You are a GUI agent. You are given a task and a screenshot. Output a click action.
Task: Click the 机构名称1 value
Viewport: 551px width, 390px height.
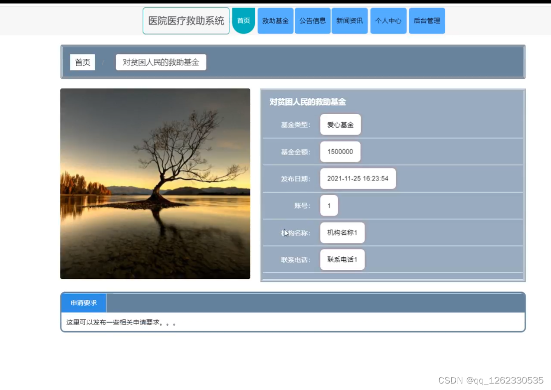(342, 232)
